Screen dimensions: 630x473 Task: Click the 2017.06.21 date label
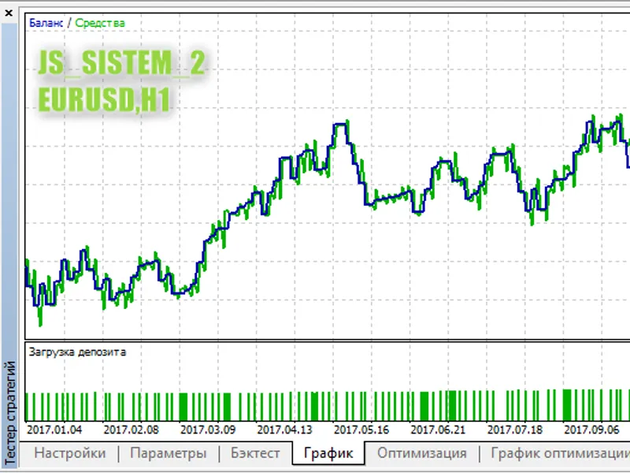click(x=438, y=430)
